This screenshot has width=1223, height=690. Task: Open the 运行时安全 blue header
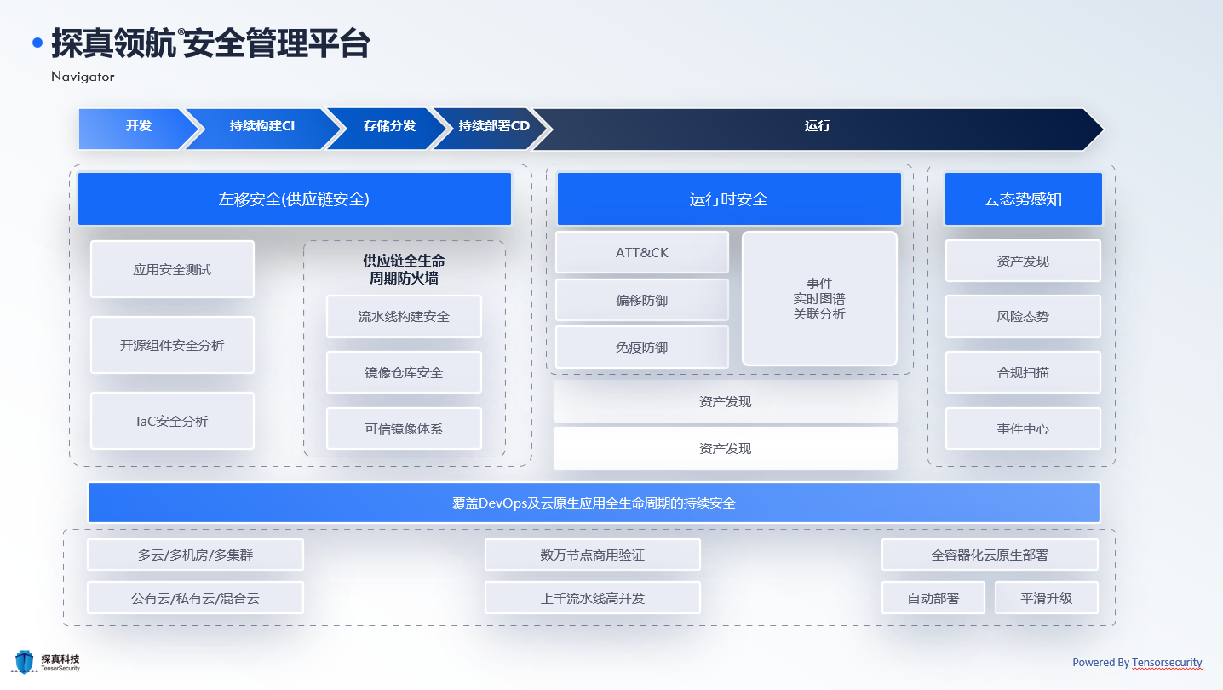[728, 199]
